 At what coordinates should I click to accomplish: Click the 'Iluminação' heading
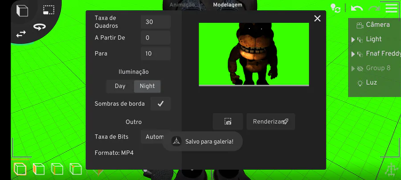click(x=134, y=72)
